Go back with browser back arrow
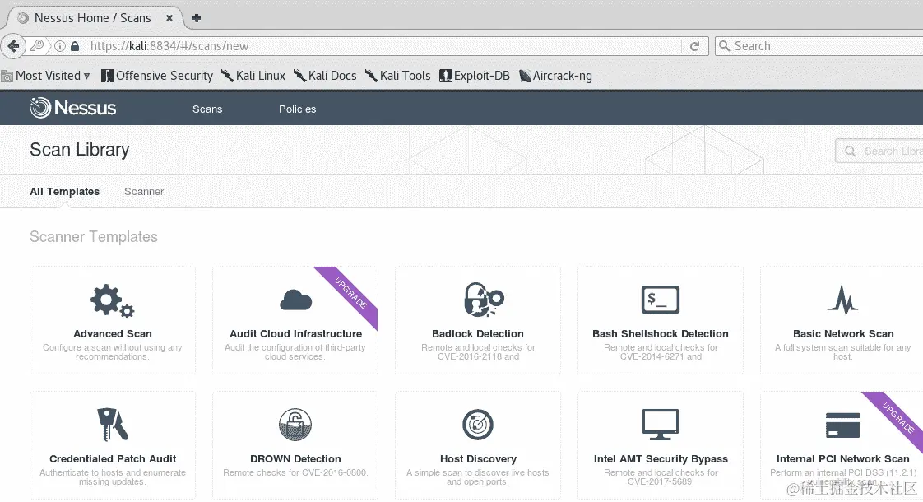923x502 pixels. [x=13, y=46]
